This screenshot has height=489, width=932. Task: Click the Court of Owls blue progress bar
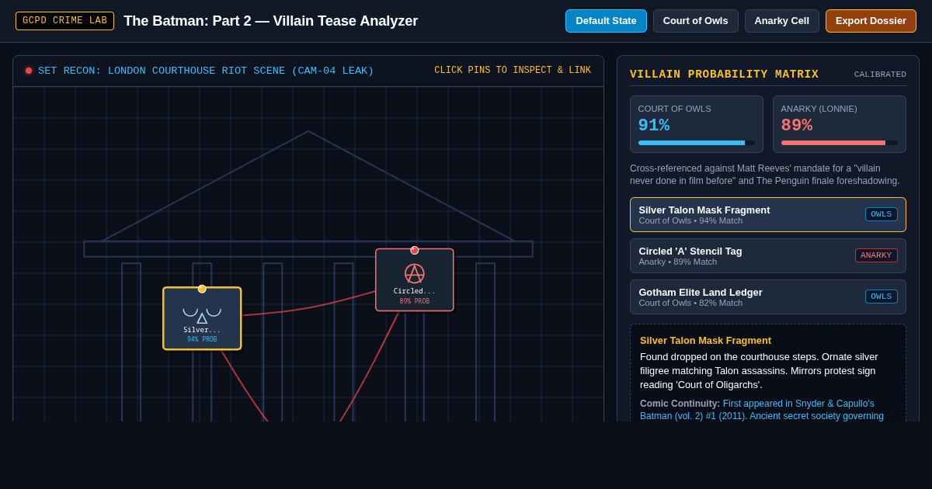(697, 143)
